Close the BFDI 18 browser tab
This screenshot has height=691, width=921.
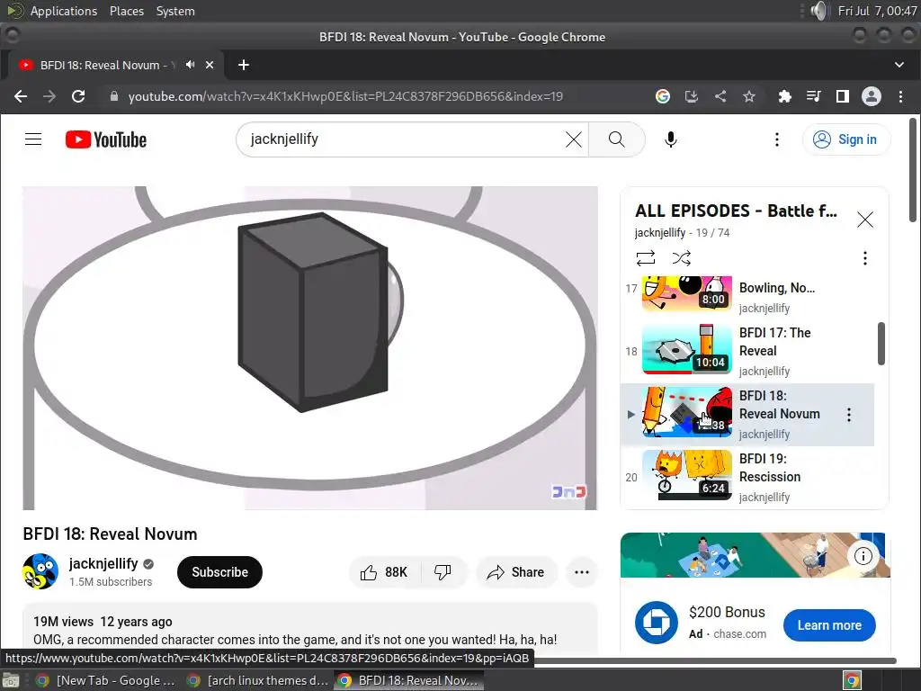210,65
